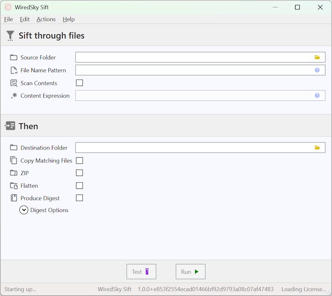Browse for source folder with yellow folder icon
The width and height of the screenshot is (332, 296).
click(317, 57)
